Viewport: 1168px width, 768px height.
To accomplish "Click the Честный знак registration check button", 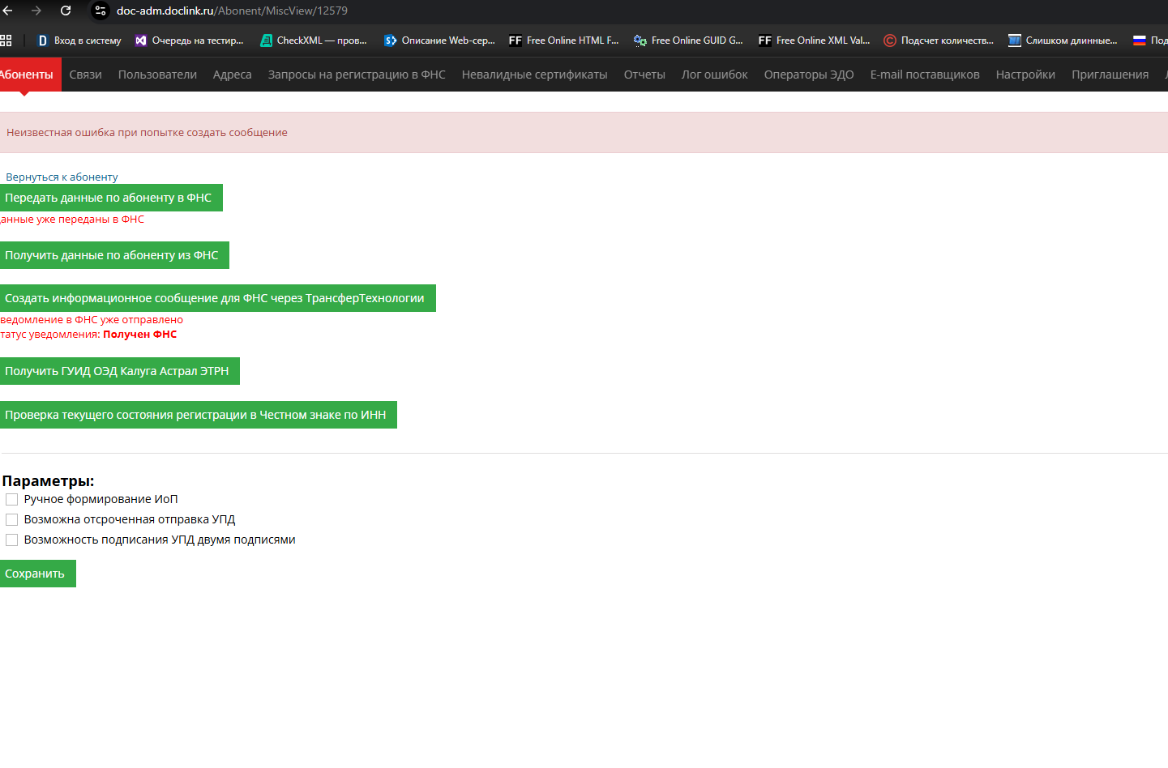I will click(x=199, y=415).
